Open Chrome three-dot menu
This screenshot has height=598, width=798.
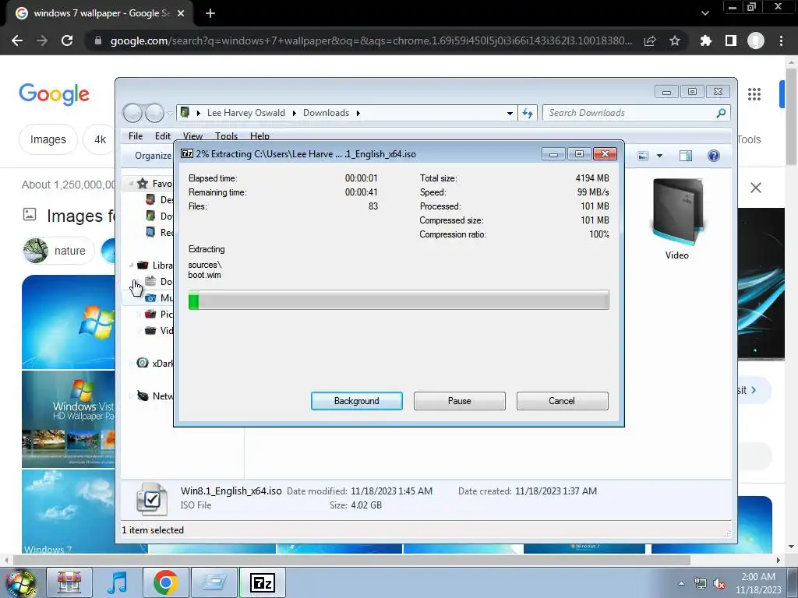click(x=781, y=40)
